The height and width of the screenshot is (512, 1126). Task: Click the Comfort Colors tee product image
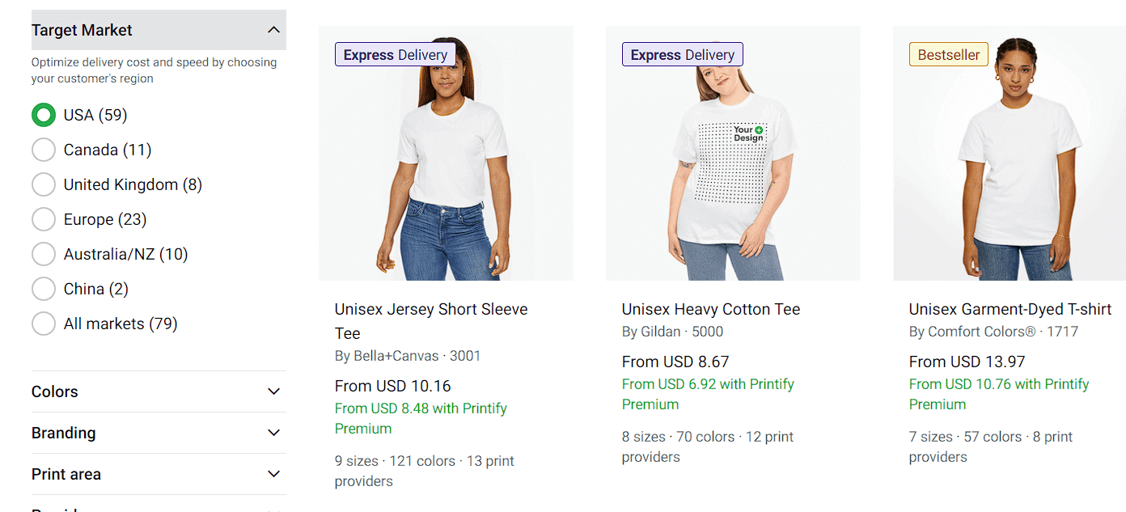pyautogui.click(x=1010, y=162)
